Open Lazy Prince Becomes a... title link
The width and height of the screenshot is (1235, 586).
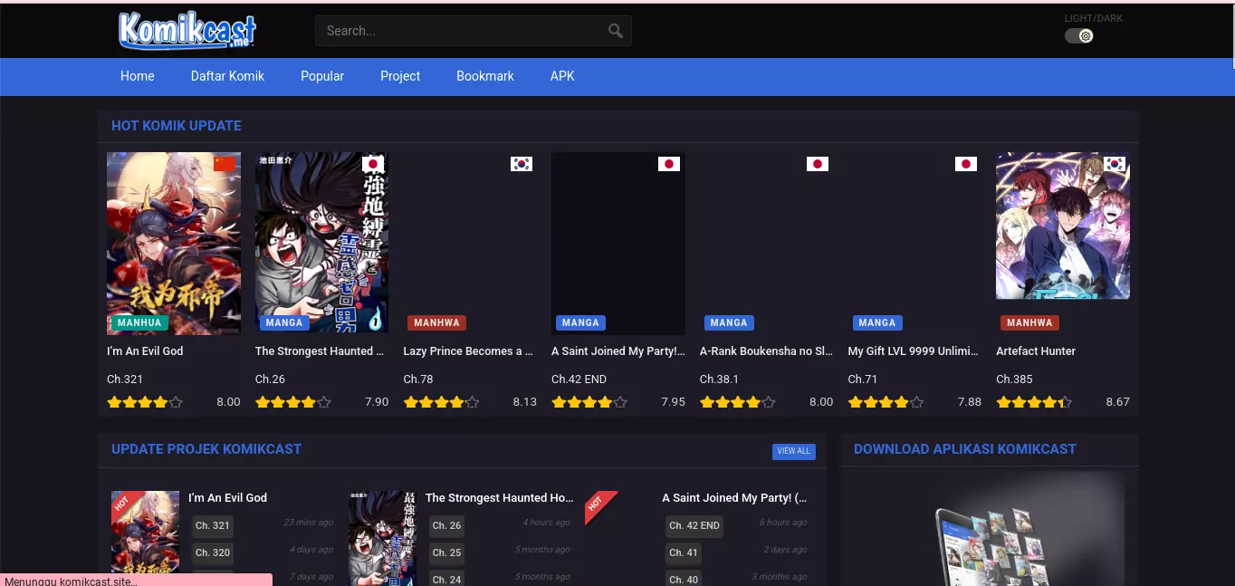point(468,351)
